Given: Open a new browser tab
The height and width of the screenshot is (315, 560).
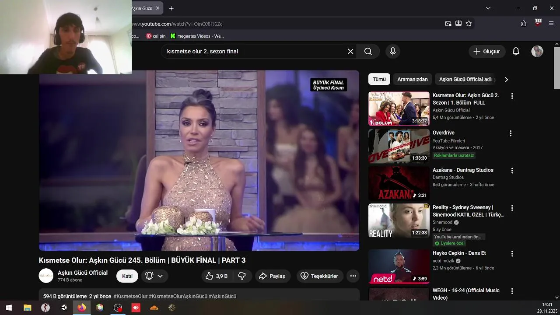Looking at the screenshot, I should click(x=171, y=8).
